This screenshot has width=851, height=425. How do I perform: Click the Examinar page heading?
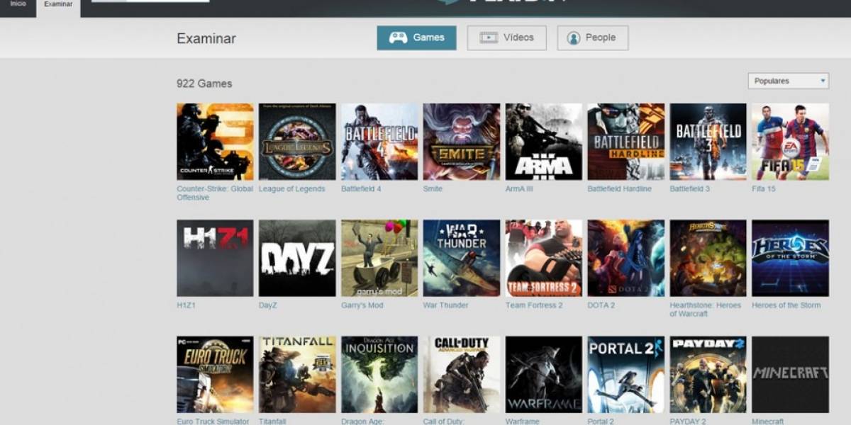(206, 38)
